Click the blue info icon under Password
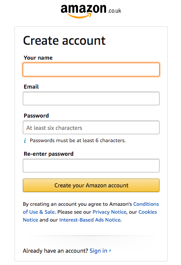The height and width of the screenshot is (265, 181). pyautogui.click(x=25, y=140)
